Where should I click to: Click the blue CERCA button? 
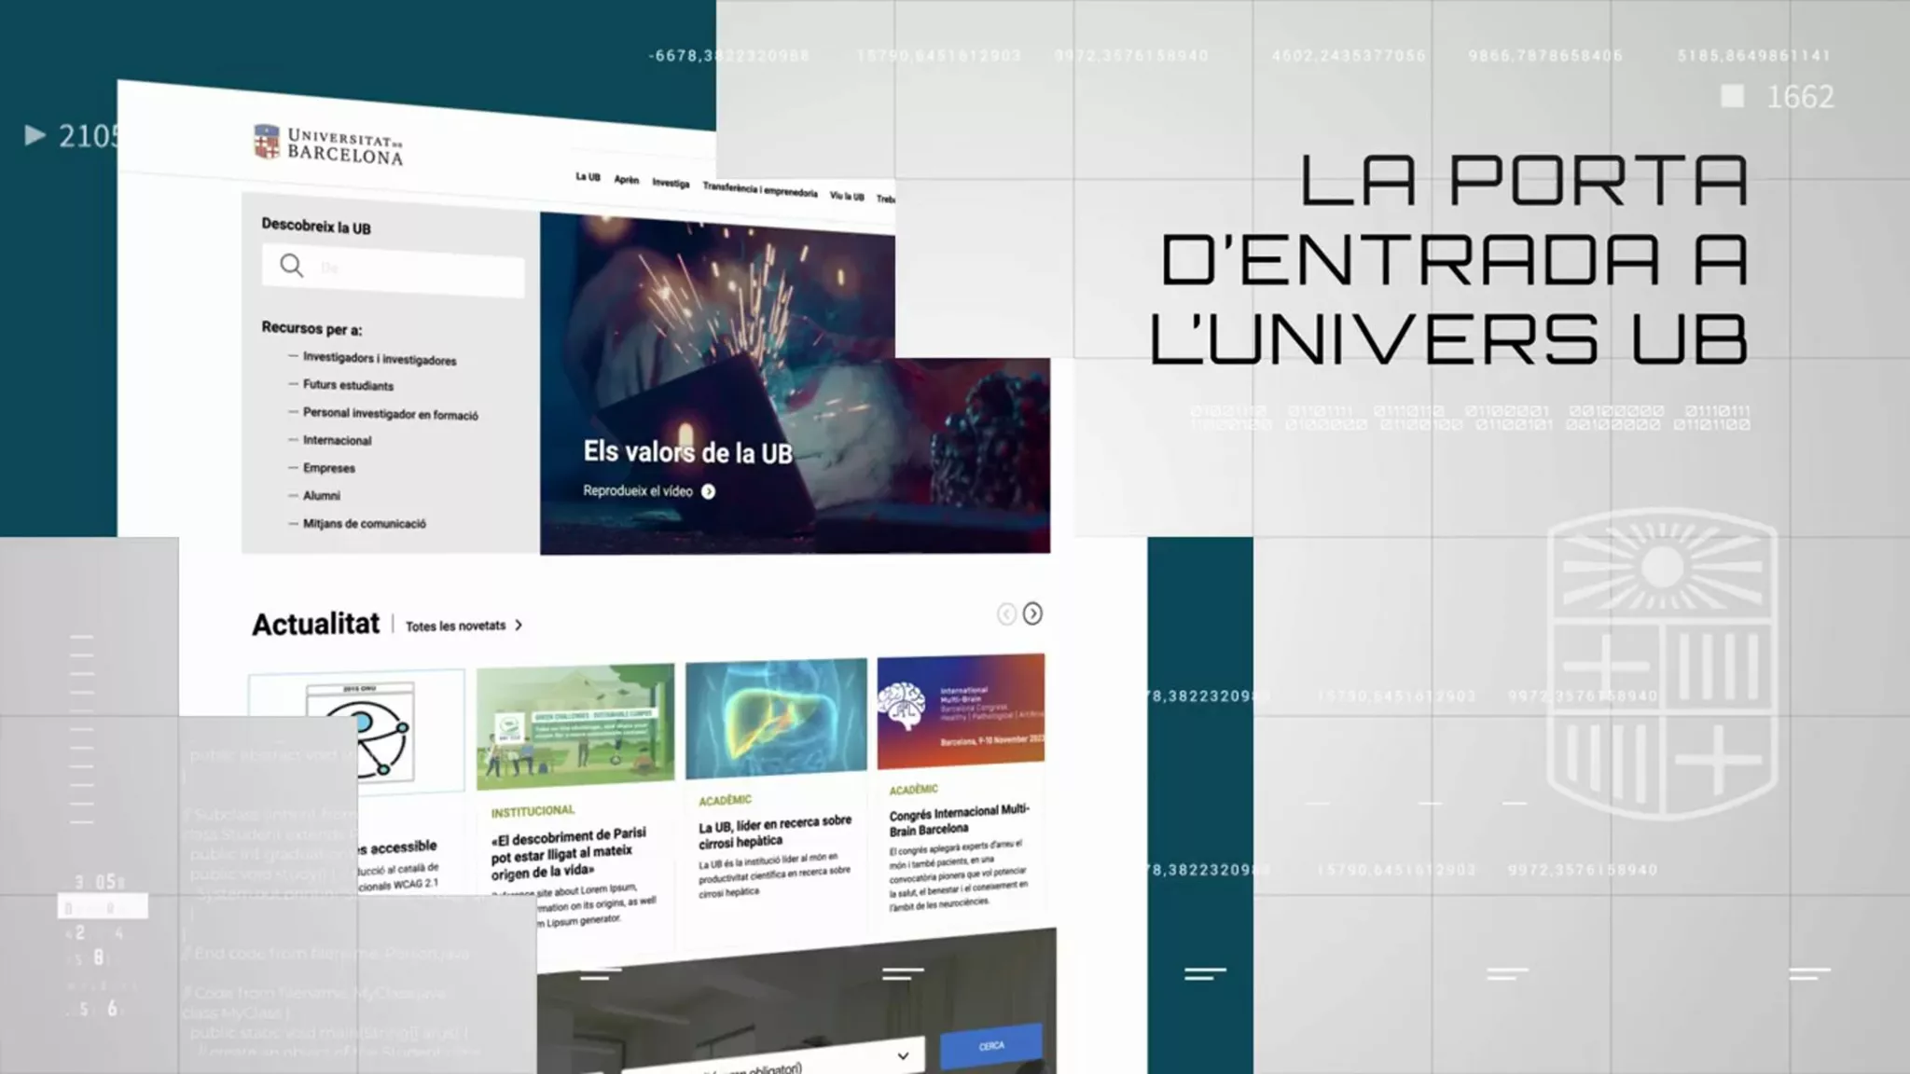[x=990, y=1046]
